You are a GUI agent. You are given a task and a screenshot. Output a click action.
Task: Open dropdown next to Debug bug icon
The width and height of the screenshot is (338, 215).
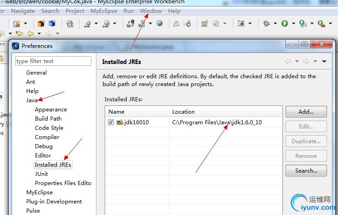(x=275, y=23)
